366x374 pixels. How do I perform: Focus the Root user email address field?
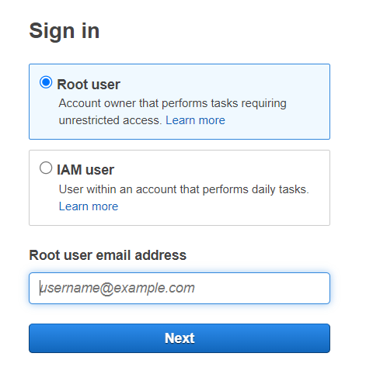tap(180, 288)
